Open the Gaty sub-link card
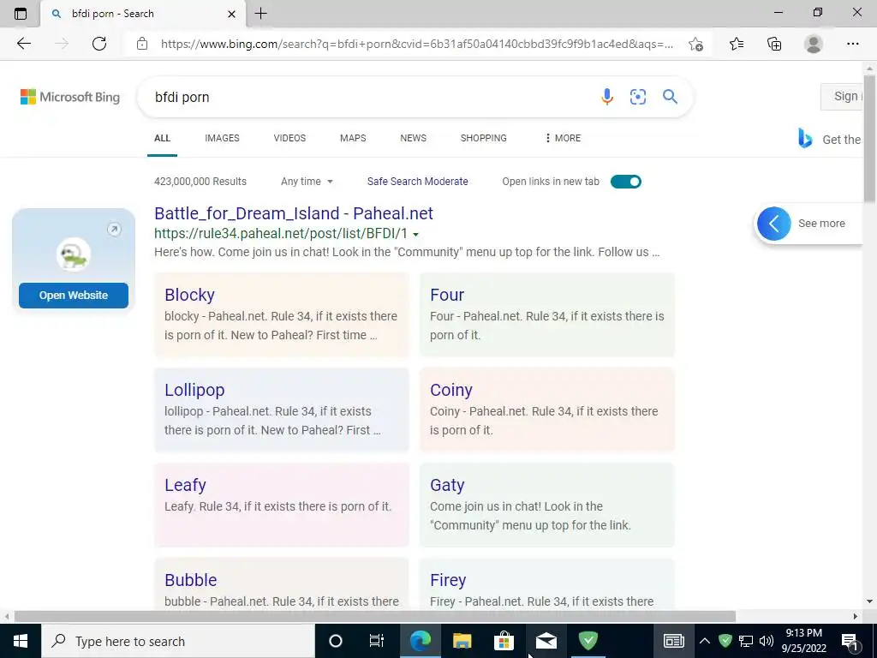The width and height of the screenshot is (877, 658). 547,505
